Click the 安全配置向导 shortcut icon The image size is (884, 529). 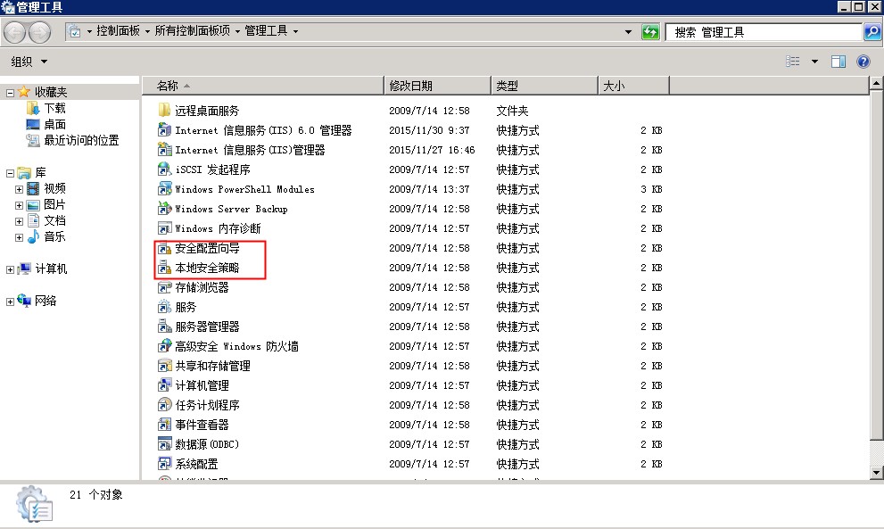point(164,248)
